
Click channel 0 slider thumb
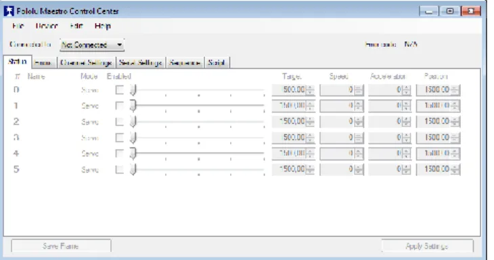tap(133, 90)
